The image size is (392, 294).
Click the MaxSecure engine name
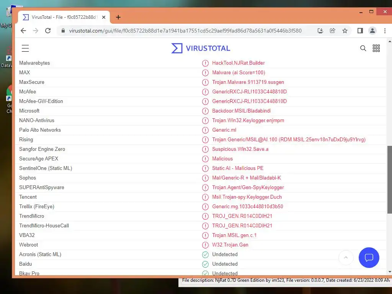(32, 82)
